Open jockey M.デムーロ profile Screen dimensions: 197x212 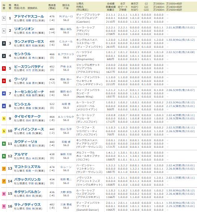click(66, 16)
